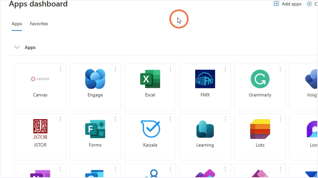Launch the Engage app icon

(95, 79)
